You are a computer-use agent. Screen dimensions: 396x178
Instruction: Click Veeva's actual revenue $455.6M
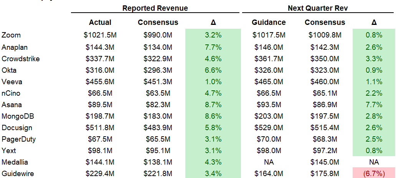click(100, 82)
